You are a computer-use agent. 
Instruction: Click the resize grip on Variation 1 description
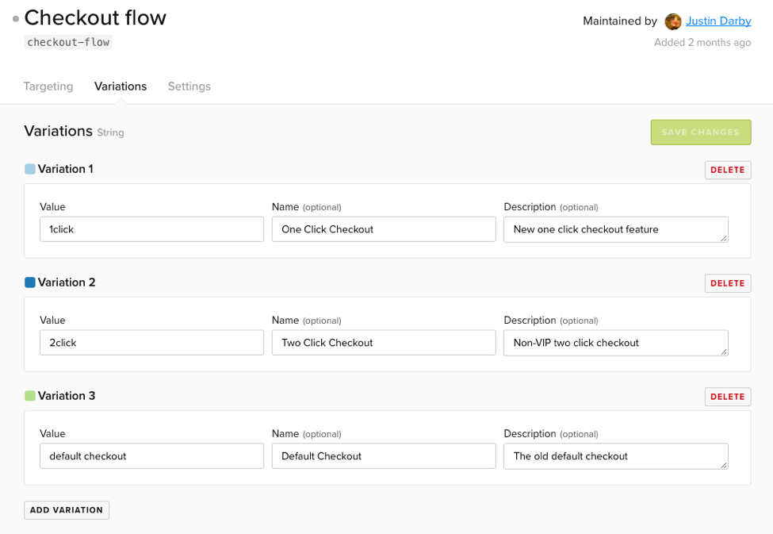[x=725, y=236]
